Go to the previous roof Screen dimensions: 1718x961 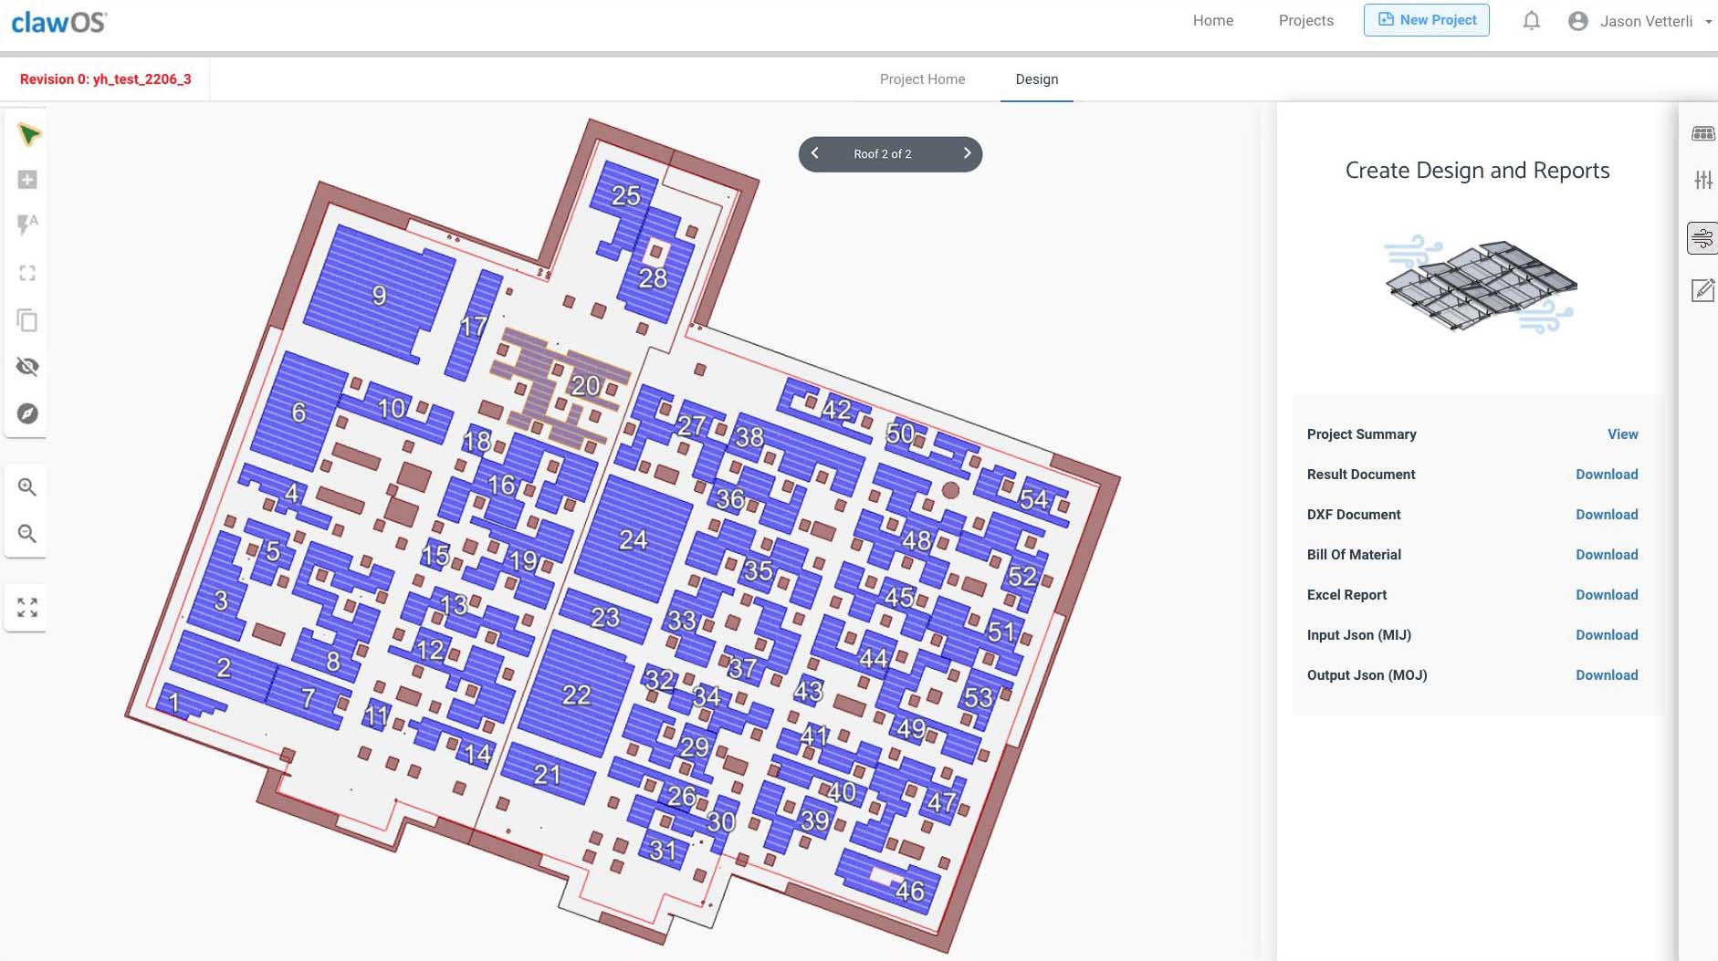coord(815,153)
